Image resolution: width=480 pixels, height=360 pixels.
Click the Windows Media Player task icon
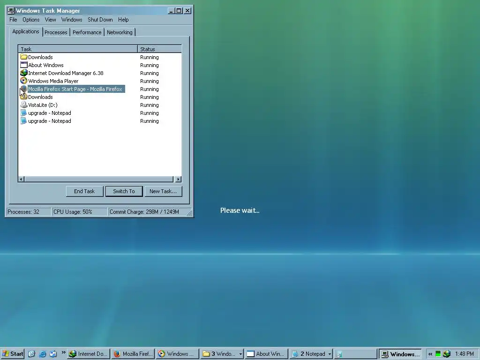(23, 81)
